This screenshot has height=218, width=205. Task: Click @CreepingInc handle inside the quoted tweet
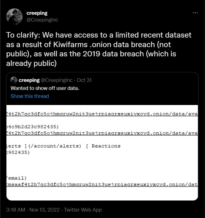point(57,80)
